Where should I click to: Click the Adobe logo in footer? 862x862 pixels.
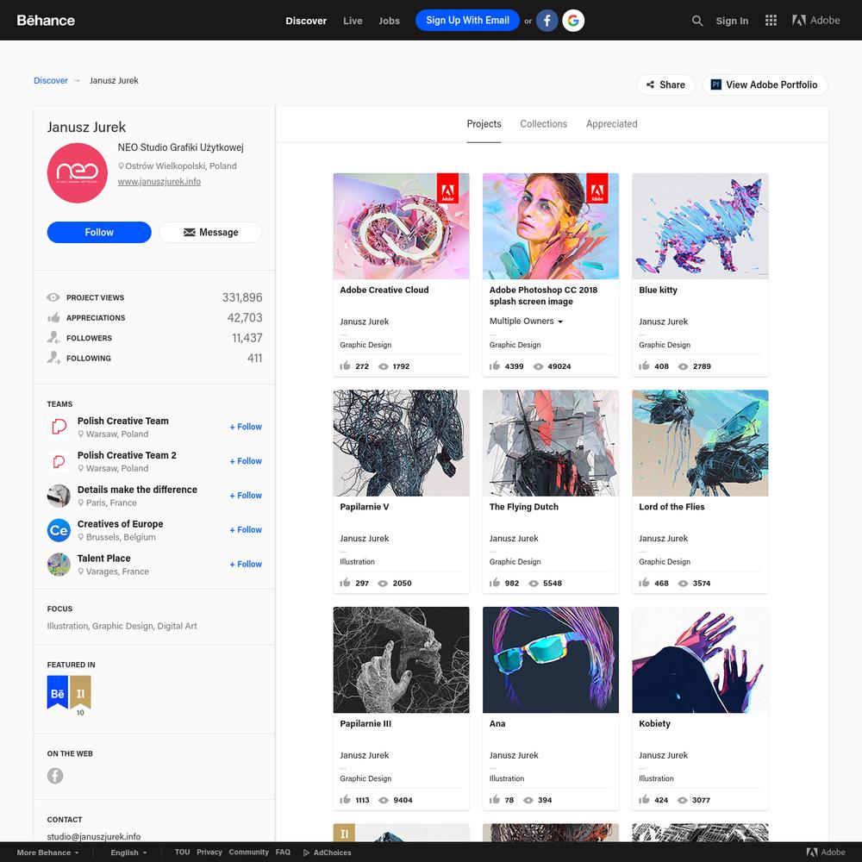pyautogui.click(x=825, y=853)
